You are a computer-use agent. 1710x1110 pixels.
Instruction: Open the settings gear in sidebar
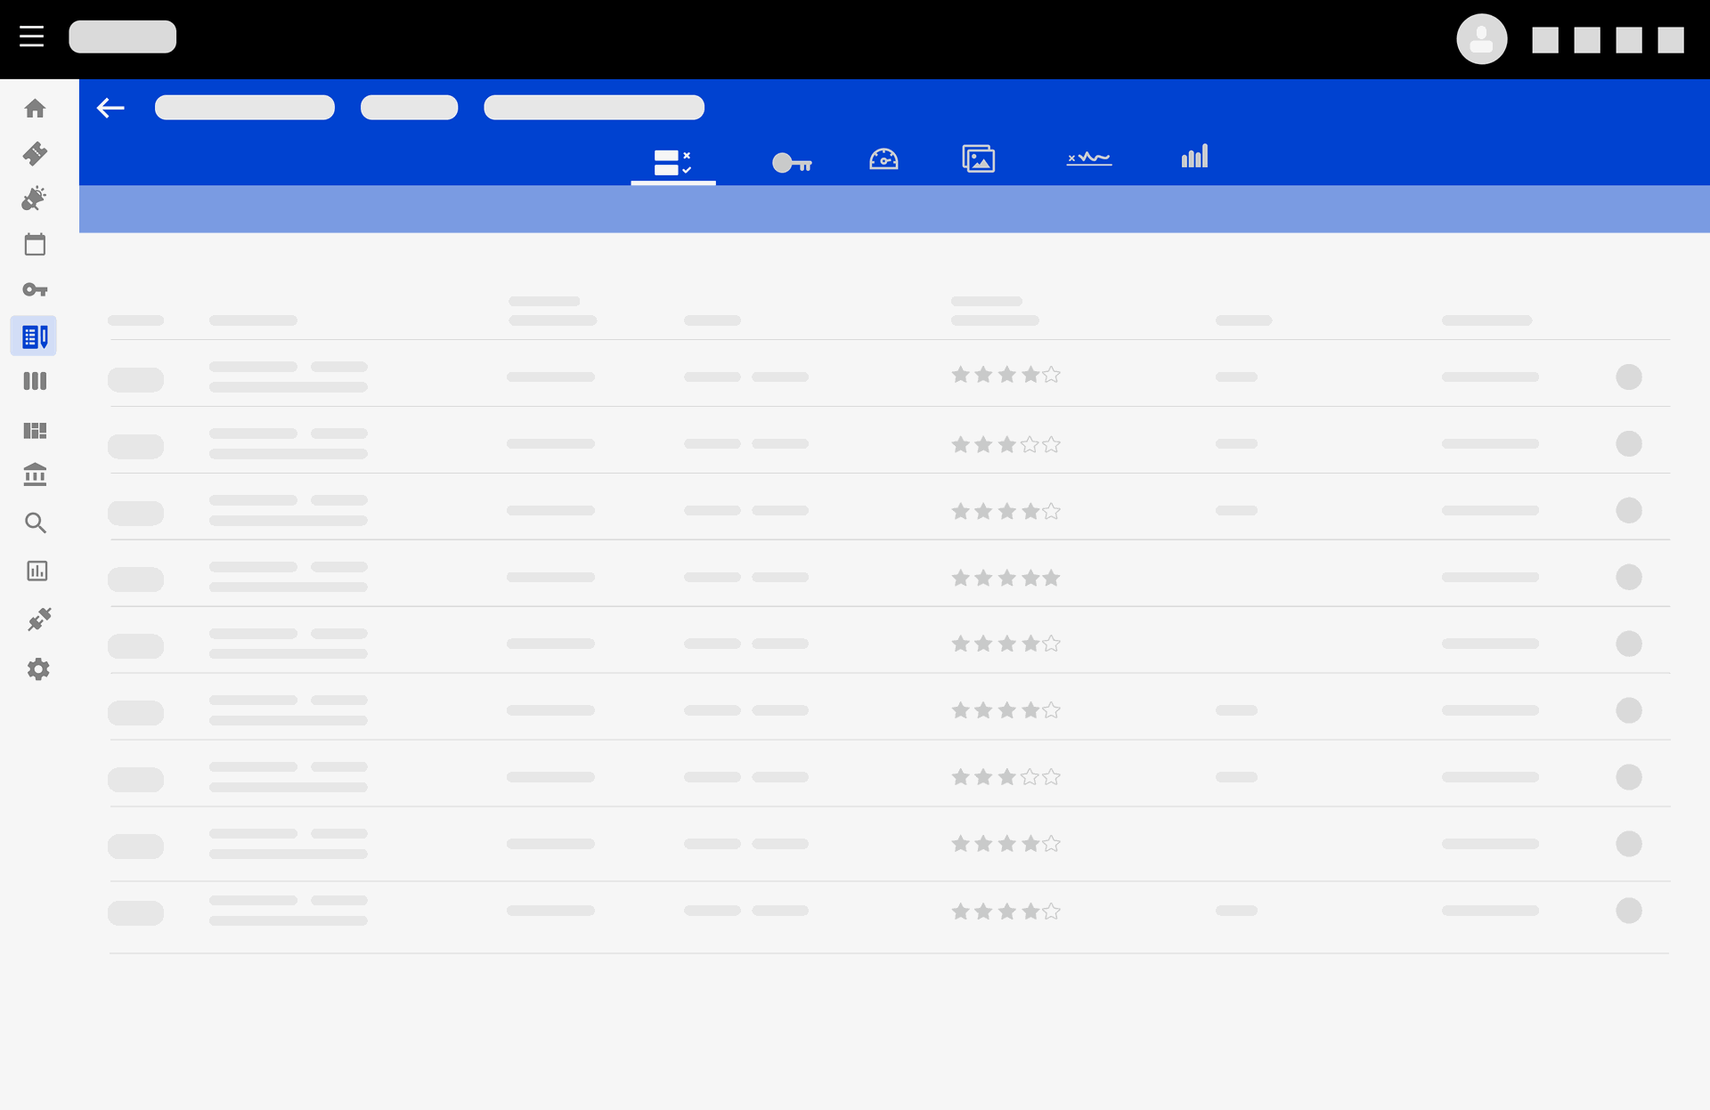(37, 669)
